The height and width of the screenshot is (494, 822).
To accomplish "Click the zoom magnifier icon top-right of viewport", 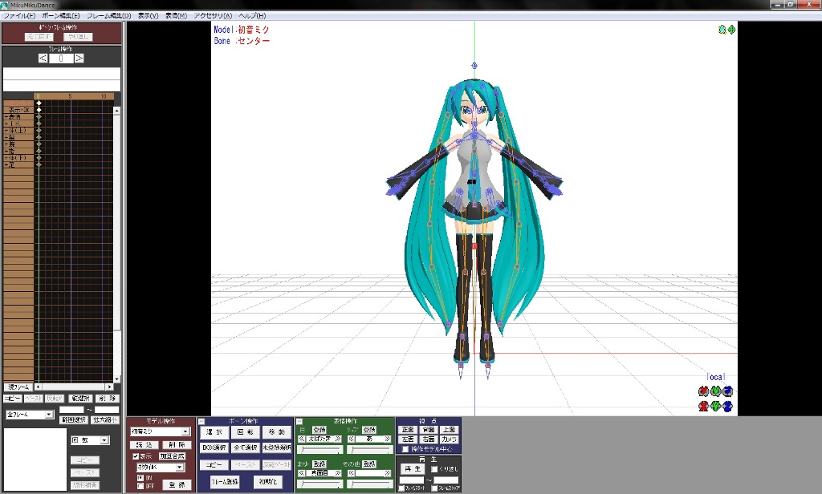I will pos(722,30).
